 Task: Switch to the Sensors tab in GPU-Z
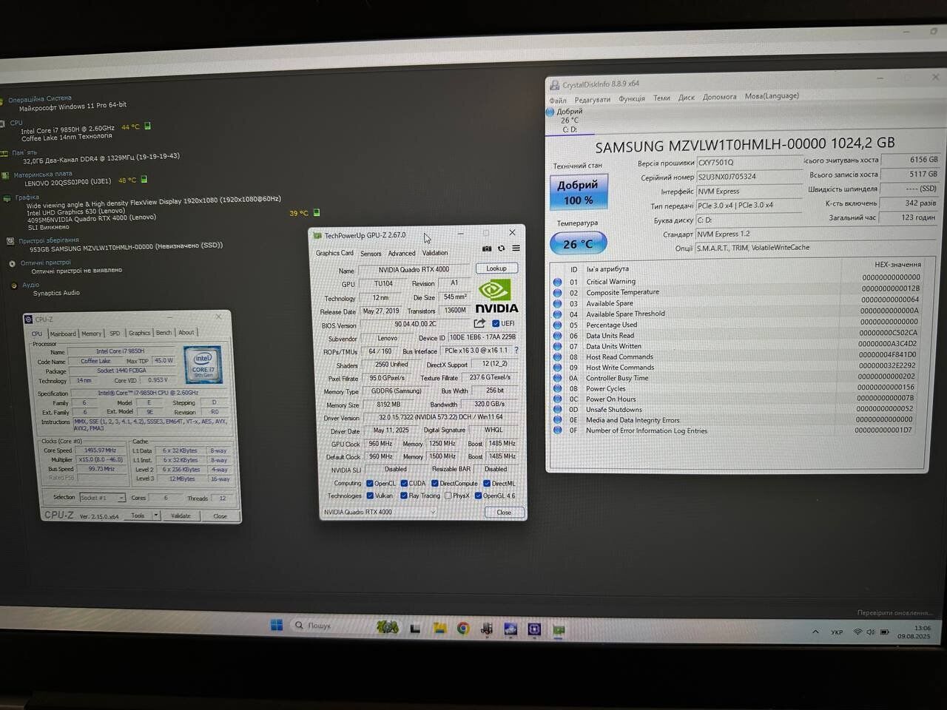point(371,254)
